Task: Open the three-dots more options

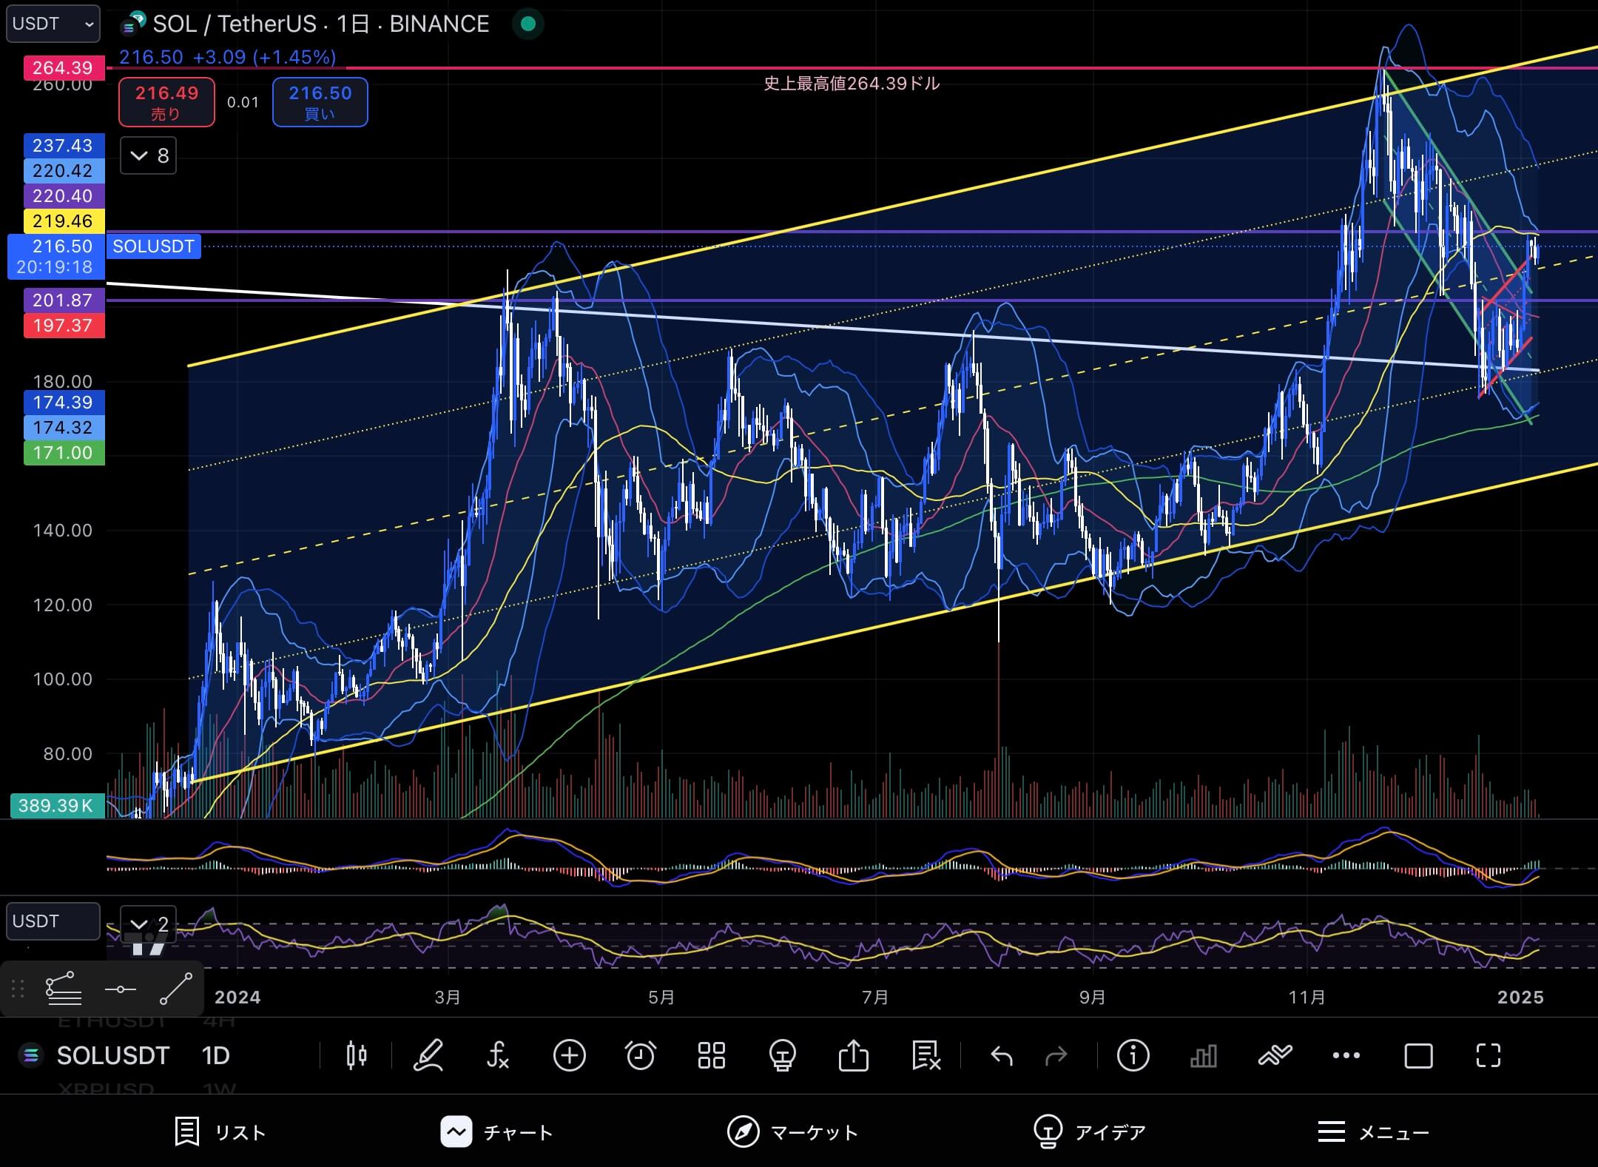Action: coord(1346,1056)
